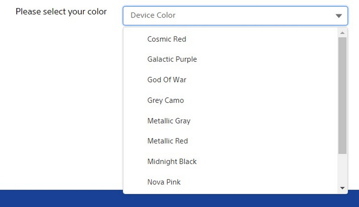Click the "Please select your color" label
The width and height of the screenshot is (359, 207).
coord(61,12)
